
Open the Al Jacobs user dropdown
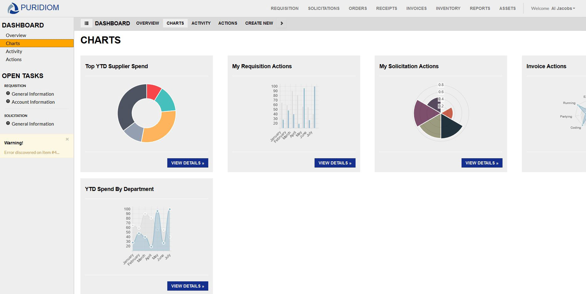(563, 8)
